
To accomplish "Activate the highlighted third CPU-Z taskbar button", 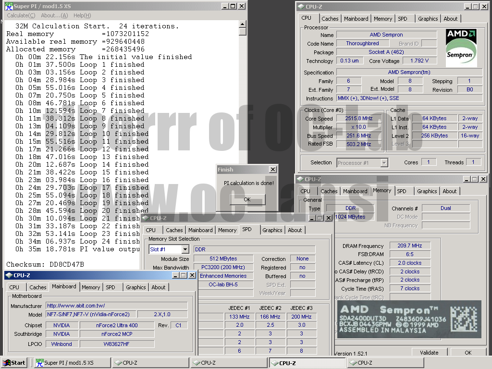I will 307,363.
